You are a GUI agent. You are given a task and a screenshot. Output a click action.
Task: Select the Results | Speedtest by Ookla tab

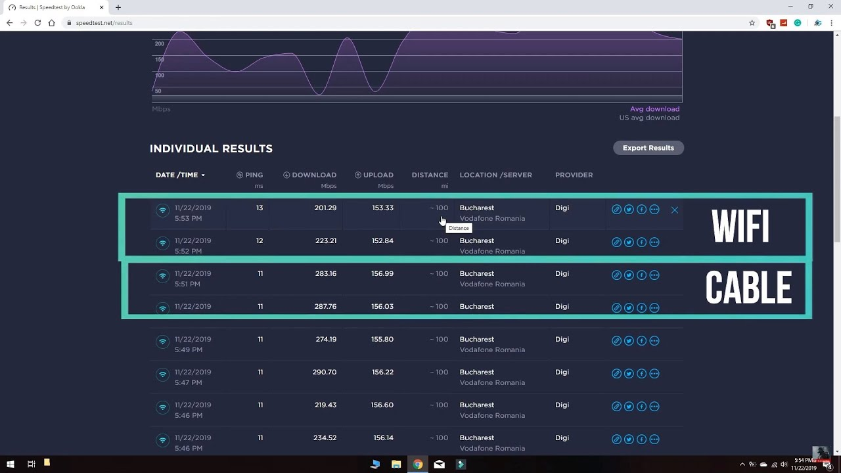(55, 7)
